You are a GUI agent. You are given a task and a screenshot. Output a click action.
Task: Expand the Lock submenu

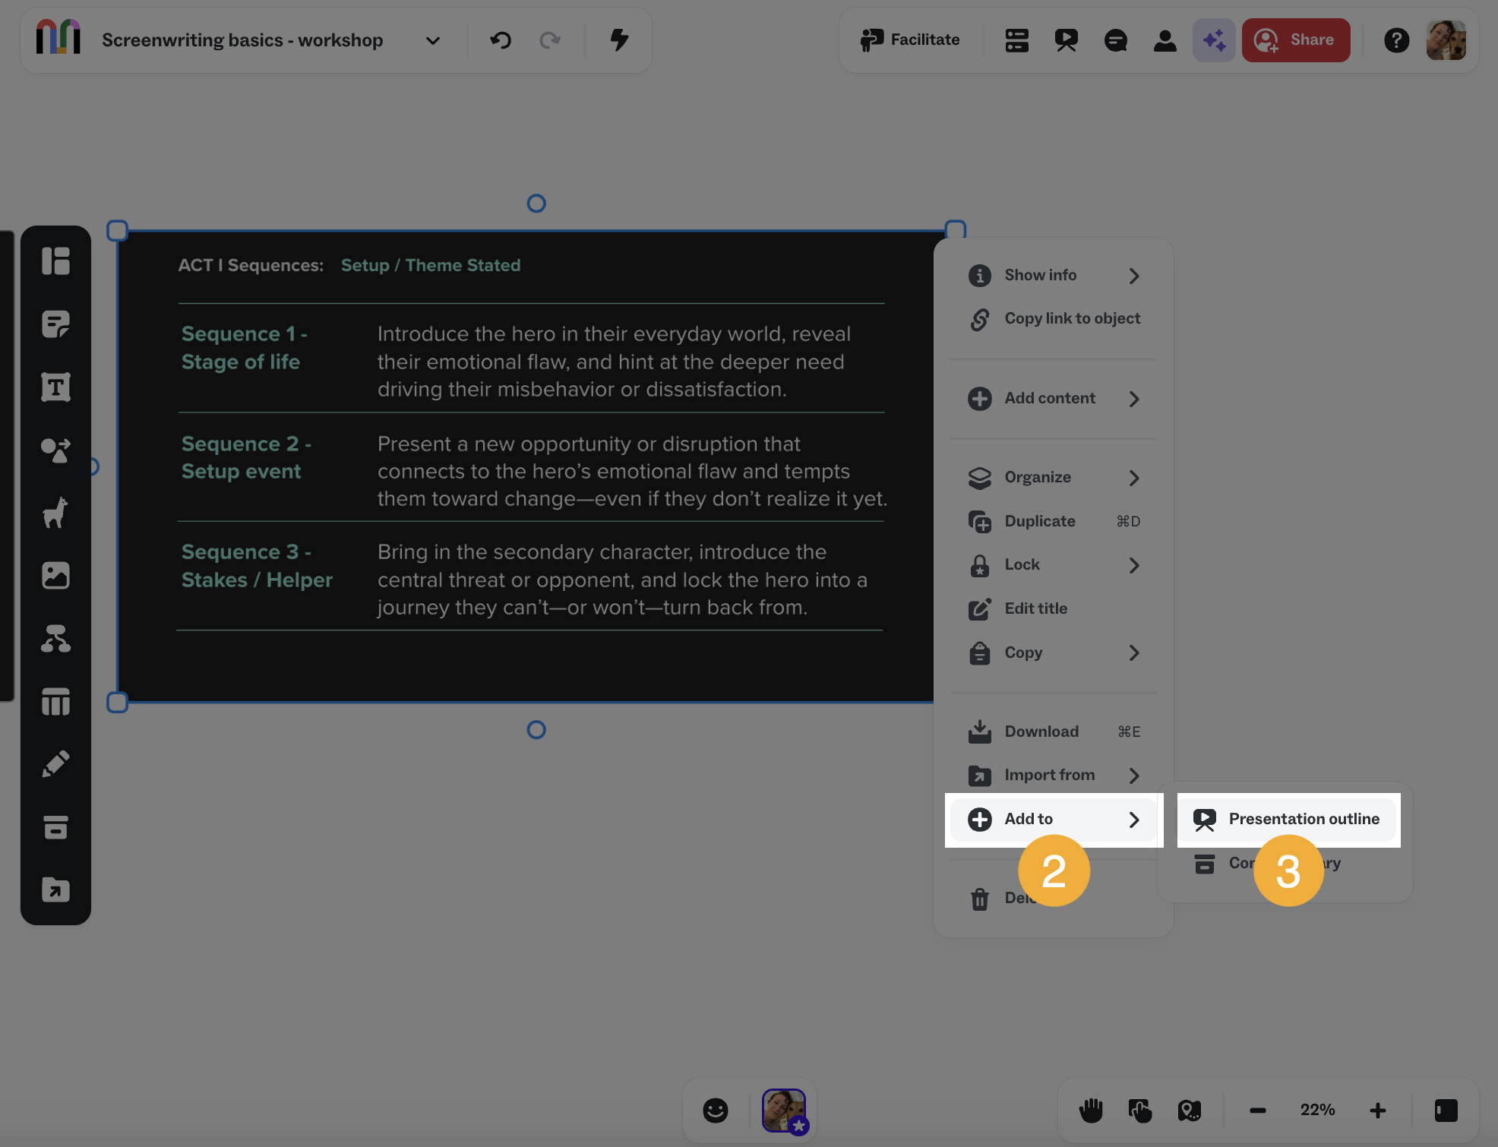pyautogui.click(x=1053, y=565)
